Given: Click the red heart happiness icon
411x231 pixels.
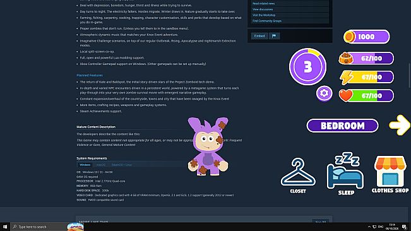Looking at the screenshot, I should click(346, 95).
